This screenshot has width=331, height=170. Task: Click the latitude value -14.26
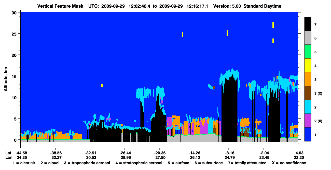pyautogui.click(x=194, y=153)
